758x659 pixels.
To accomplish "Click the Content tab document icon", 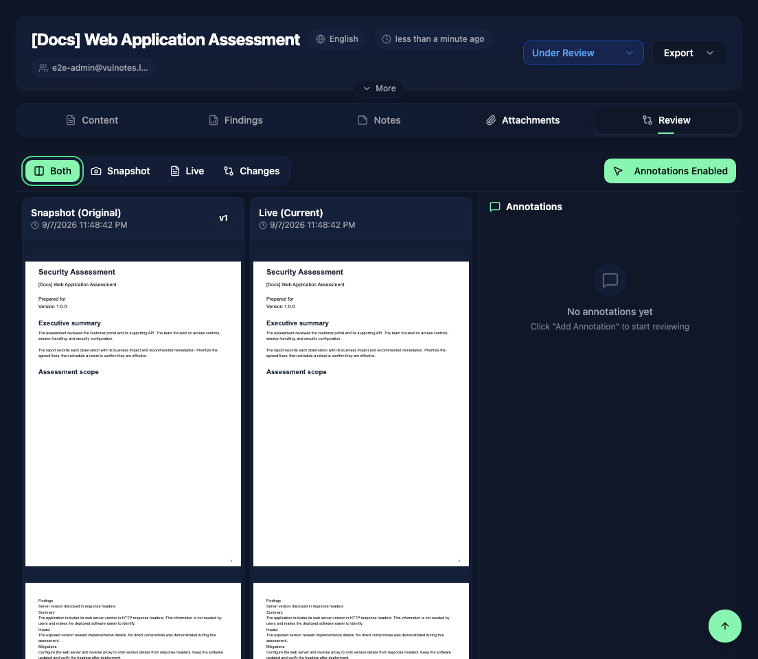I will [x=71, y=120].
